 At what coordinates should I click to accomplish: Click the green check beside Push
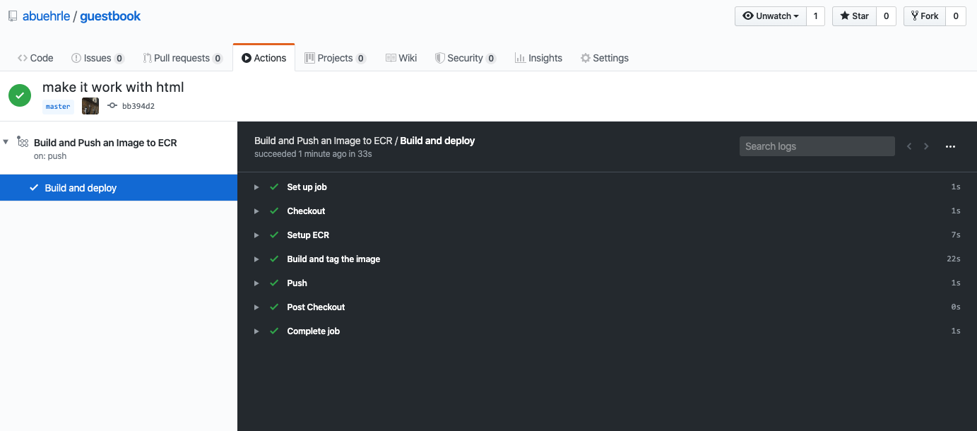point(274,283)
